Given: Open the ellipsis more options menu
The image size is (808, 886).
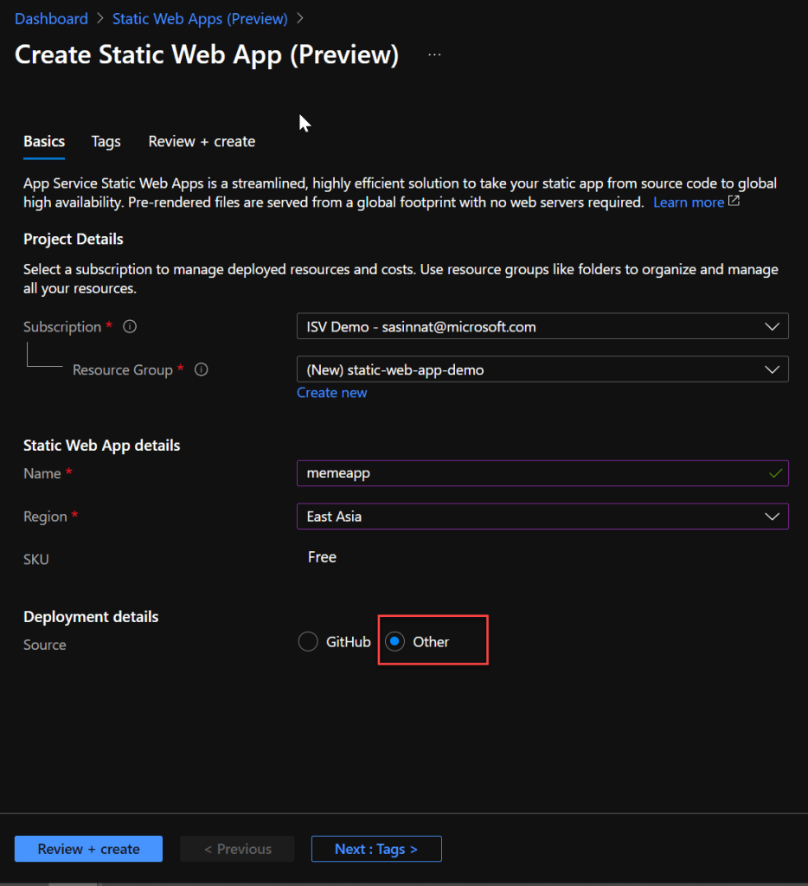Looking at the screenshot, I should coord(434,55).
